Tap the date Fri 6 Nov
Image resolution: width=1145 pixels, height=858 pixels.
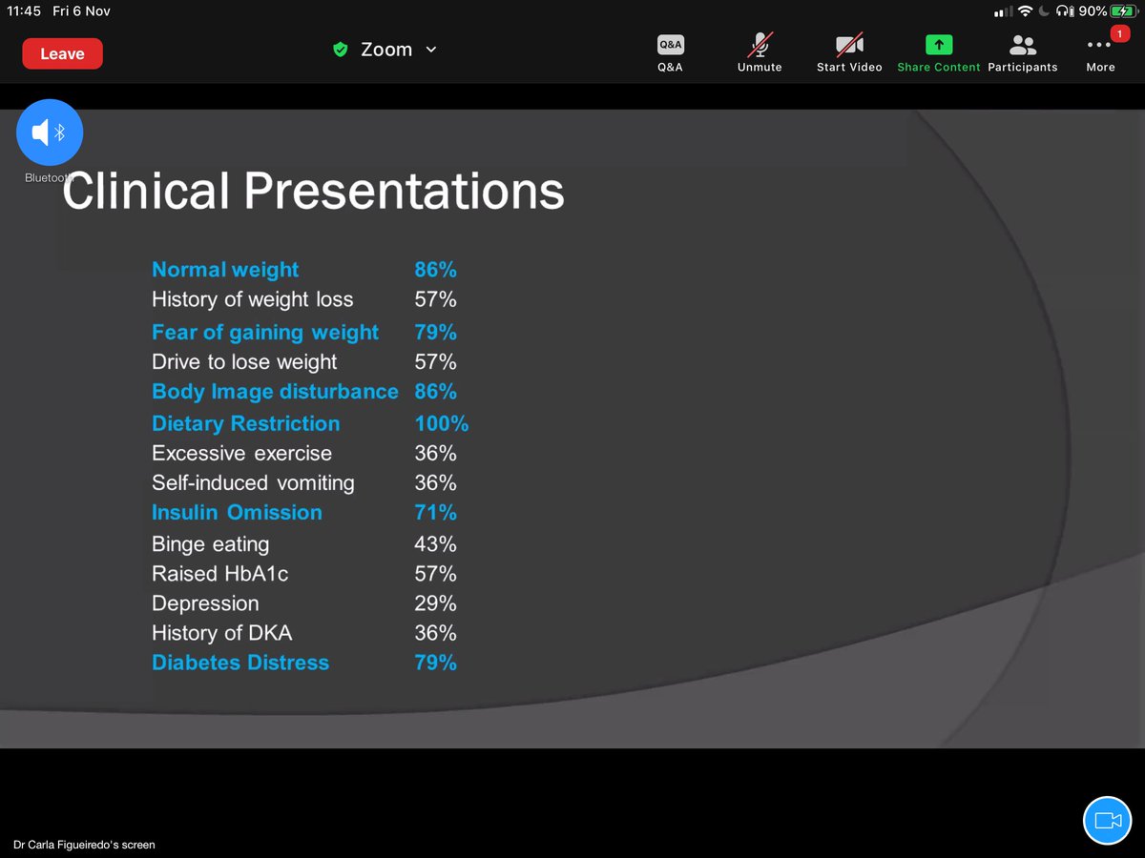pyautogui.click(x=82, y=11)
